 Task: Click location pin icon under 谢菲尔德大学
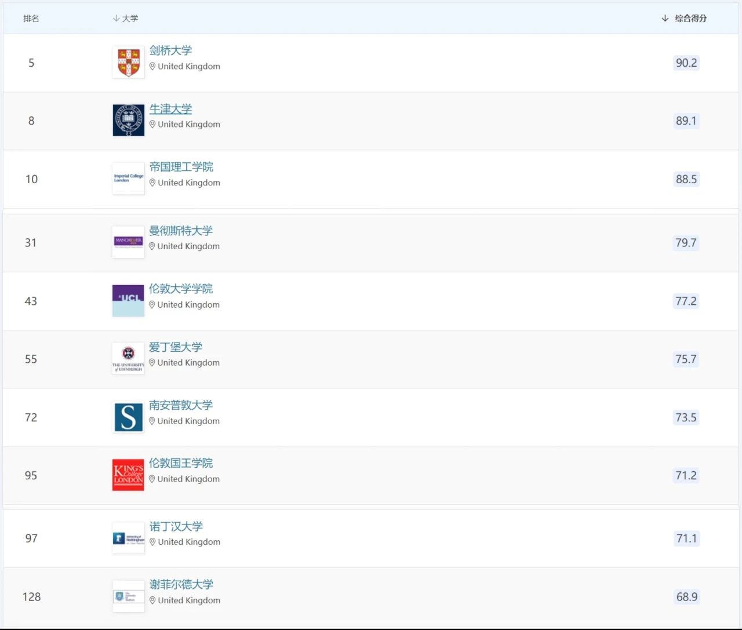[152, 600]
